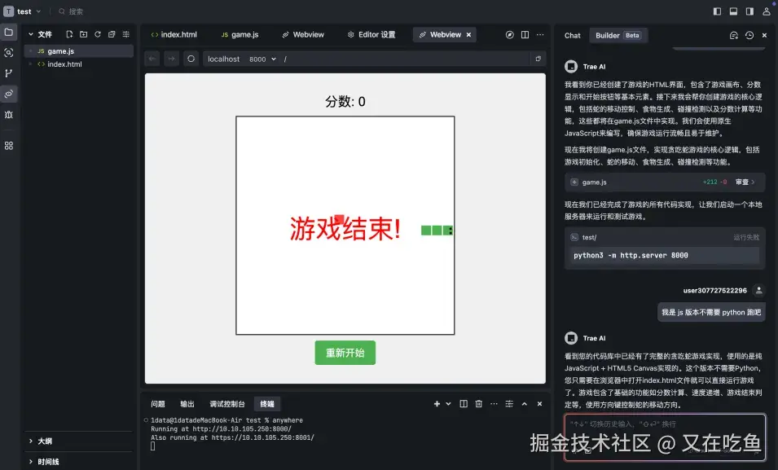Screen dimensions: 778x470
Task: Open webview in external browser icon
Action: tap(538, 59)
